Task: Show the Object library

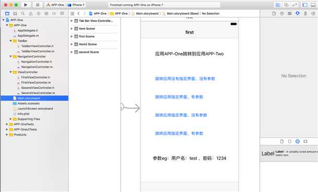Action: tap(298, 141)
